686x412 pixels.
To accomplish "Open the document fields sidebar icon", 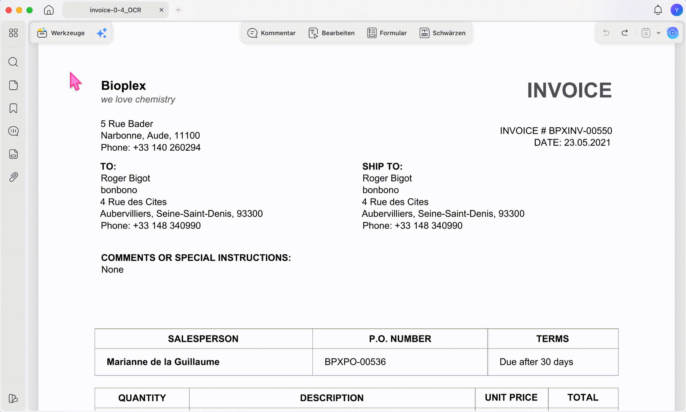I will 13,154.
